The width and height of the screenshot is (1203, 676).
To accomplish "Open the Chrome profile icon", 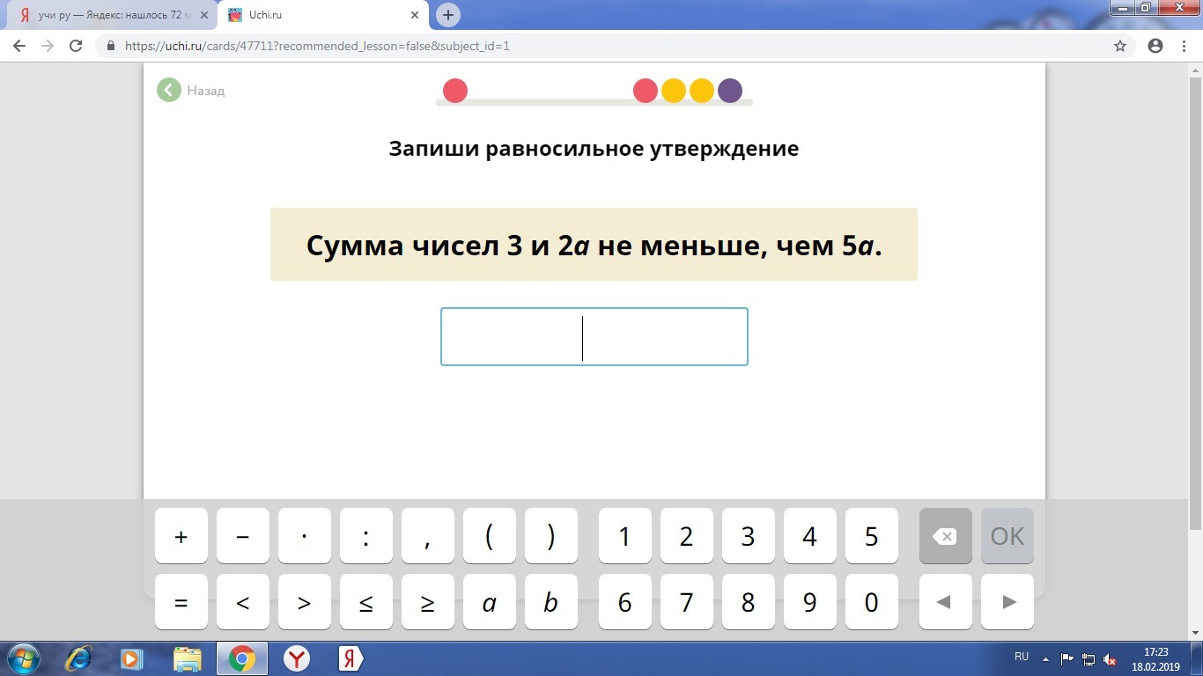I will [1155, 45].
